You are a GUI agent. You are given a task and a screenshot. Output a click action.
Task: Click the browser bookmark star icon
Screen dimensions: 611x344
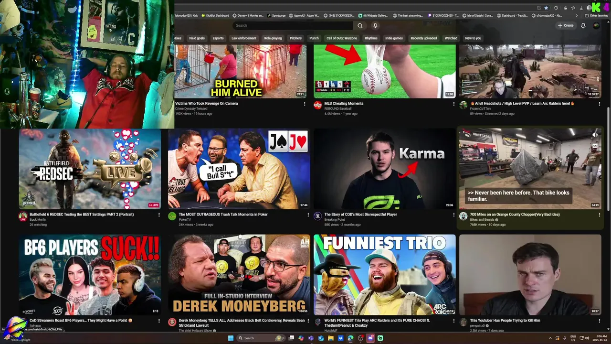tap(546, 8)
